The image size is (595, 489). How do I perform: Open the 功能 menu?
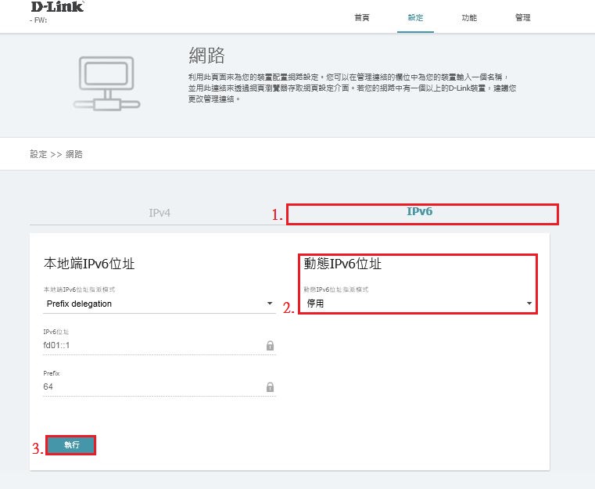pos(468,17)
